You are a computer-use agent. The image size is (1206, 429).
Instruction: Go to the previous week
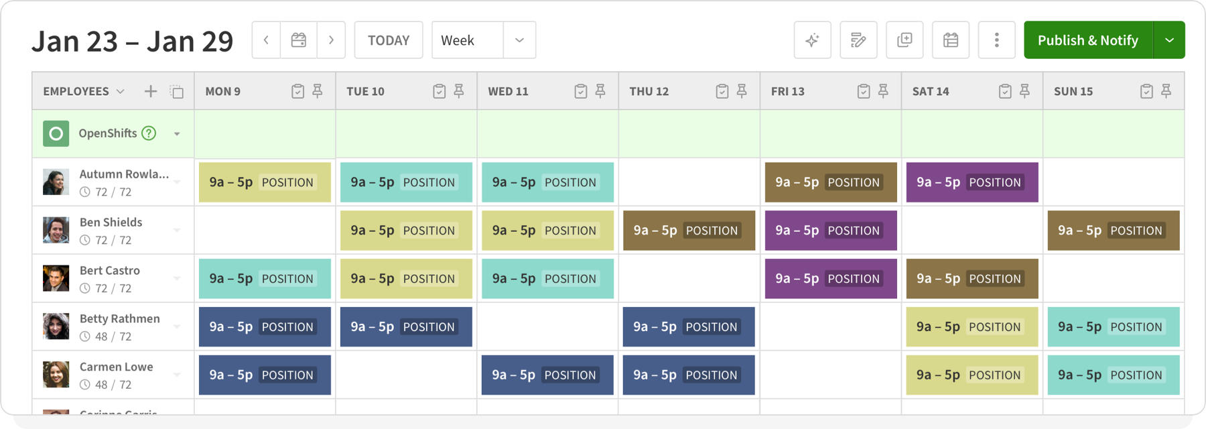tap(267, 40)
